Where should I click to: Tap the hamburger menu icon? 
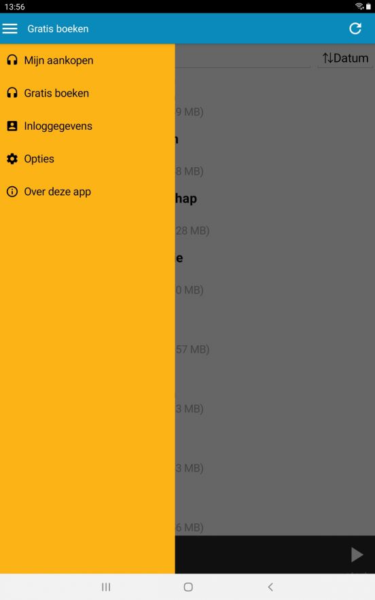(x=10, y=29)
